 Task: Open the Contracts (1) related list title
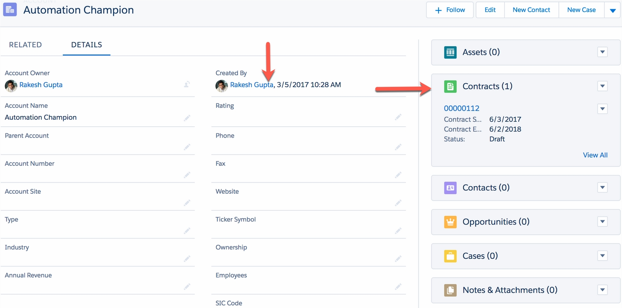pyautogui.click(x=487, y=86)
